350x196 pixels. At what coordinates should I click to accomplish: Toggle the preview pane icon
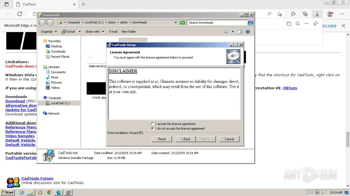click(x=240, y=32)
